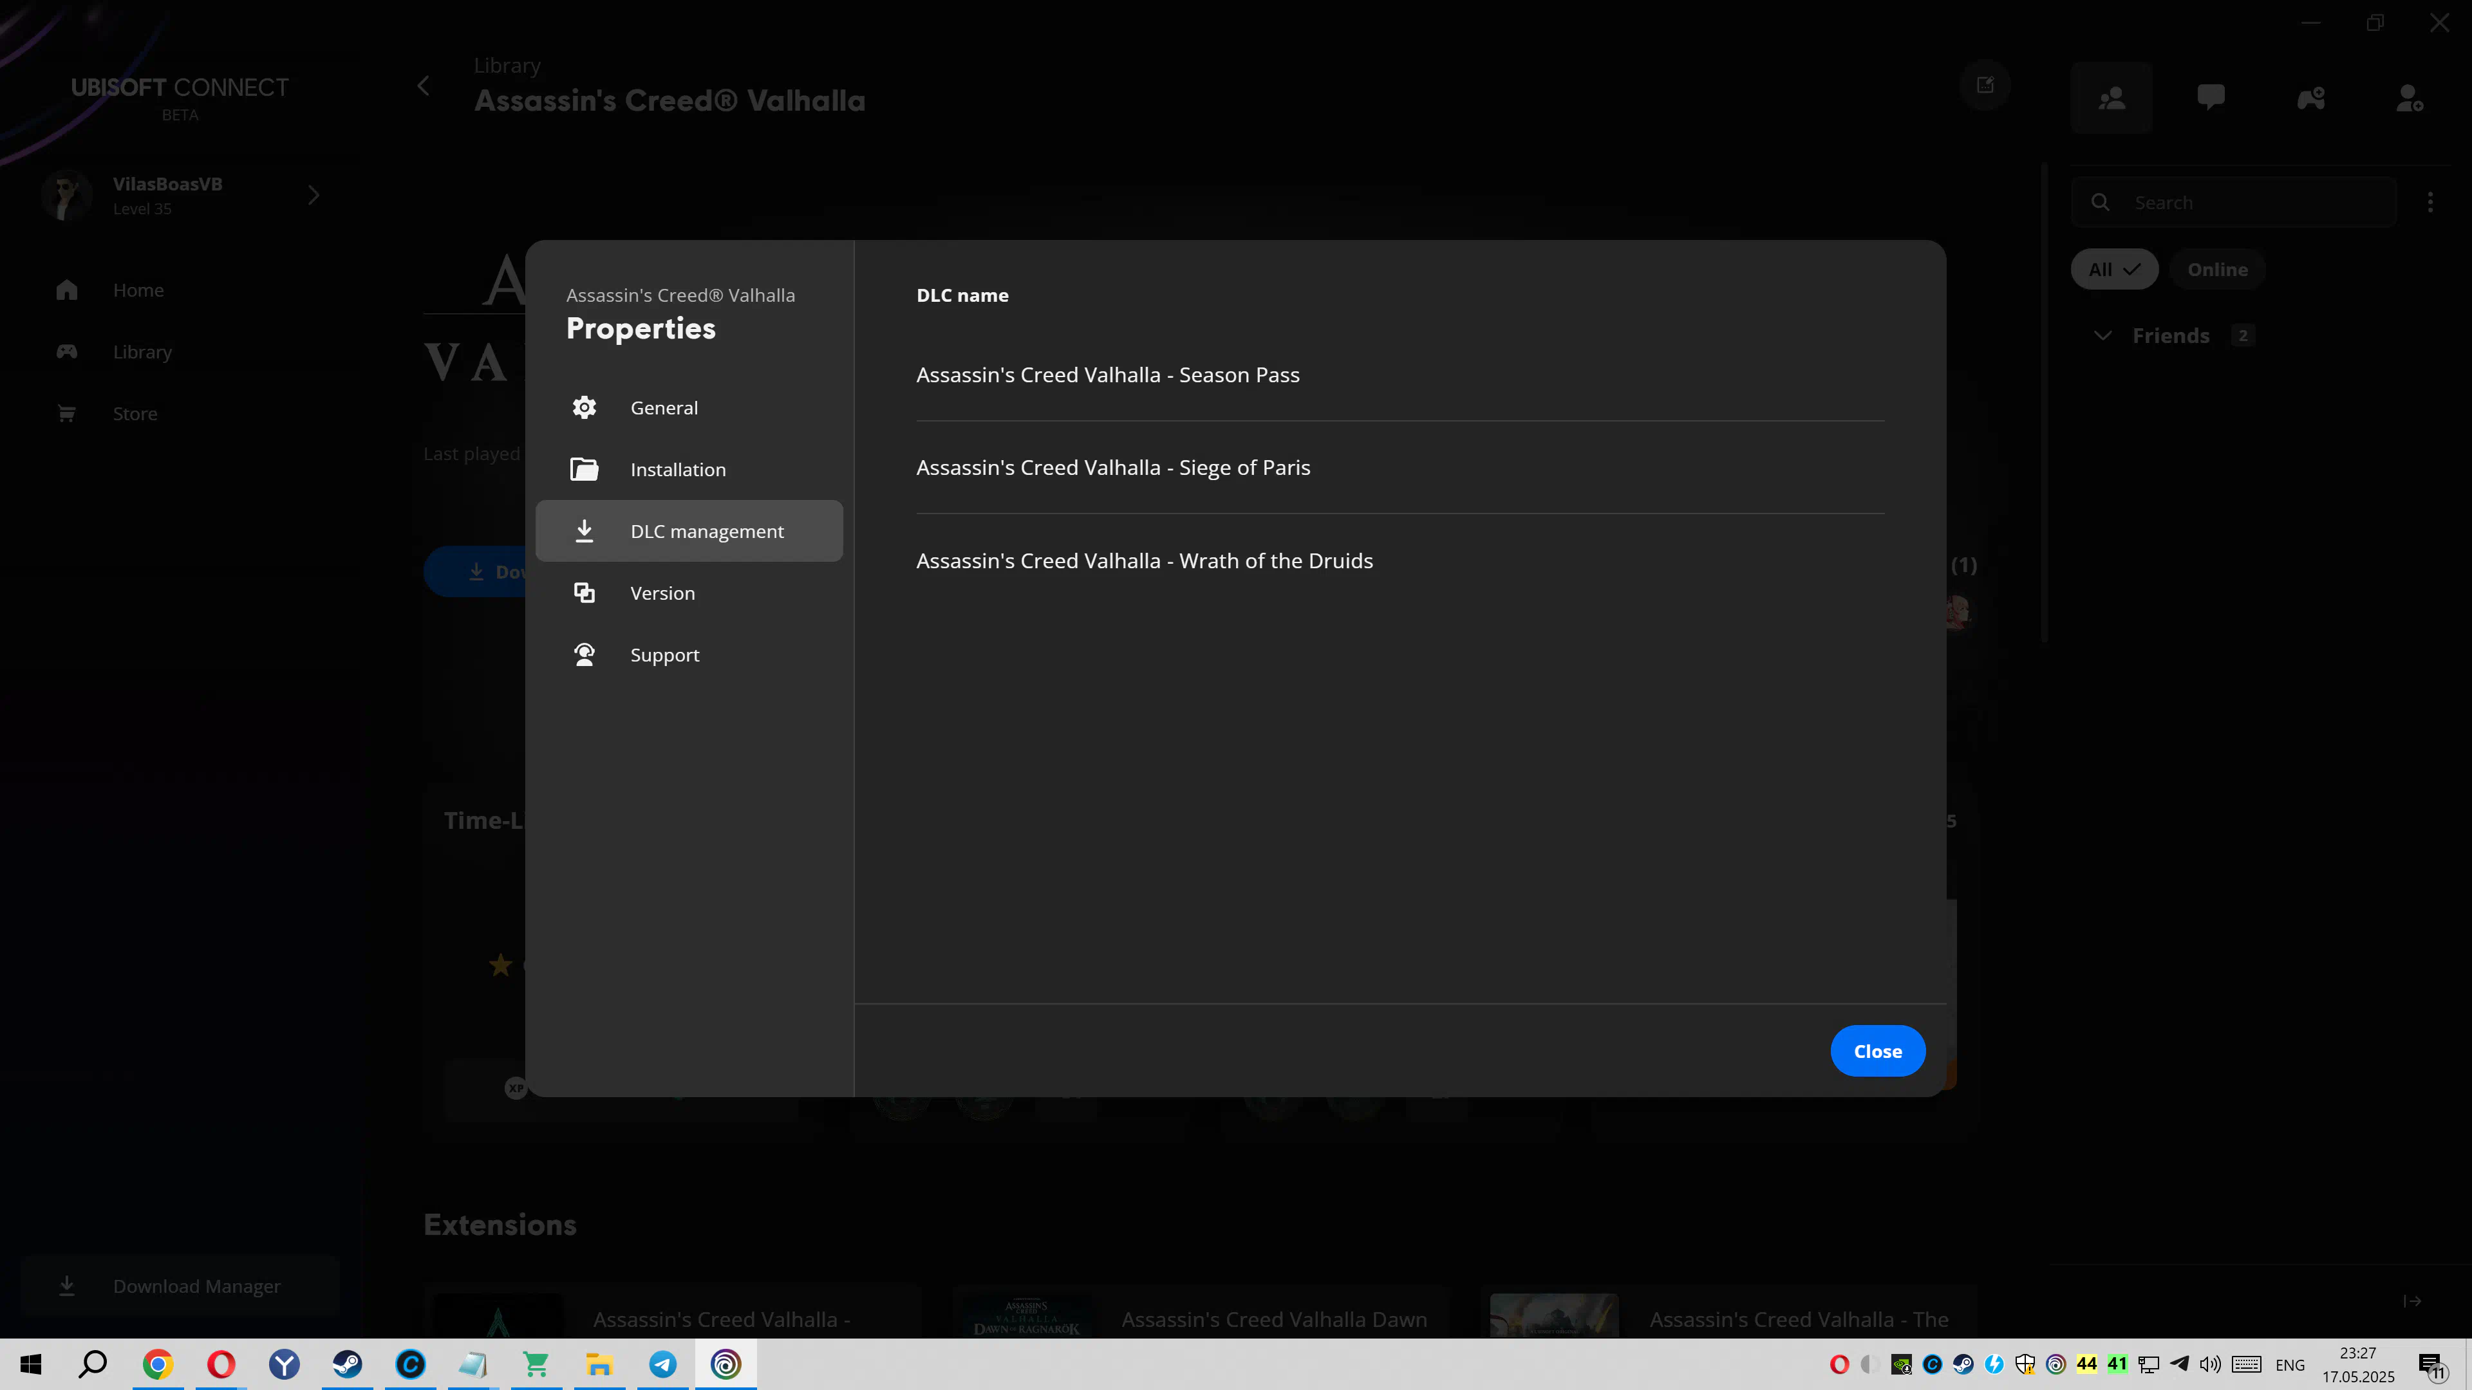
Task: Filter friends by Online
Action: coord(2216,270)
